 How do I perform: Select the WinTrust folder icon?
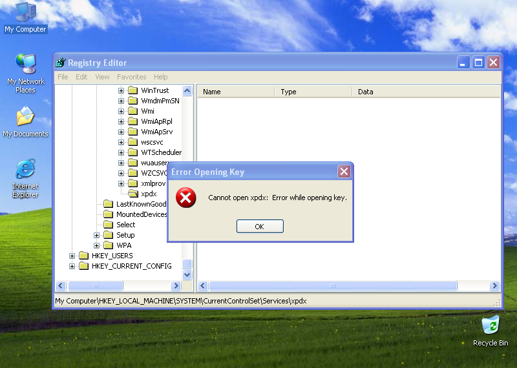(x=132, y=90)
